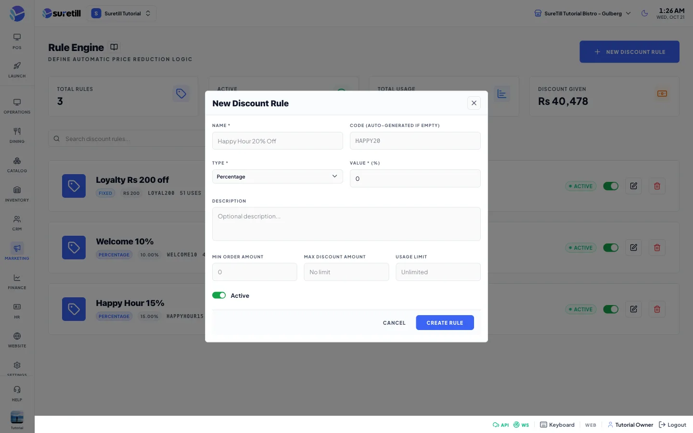
Task: Disable the Happy Hour 15% rule toggle
Action: pos(611,309)
